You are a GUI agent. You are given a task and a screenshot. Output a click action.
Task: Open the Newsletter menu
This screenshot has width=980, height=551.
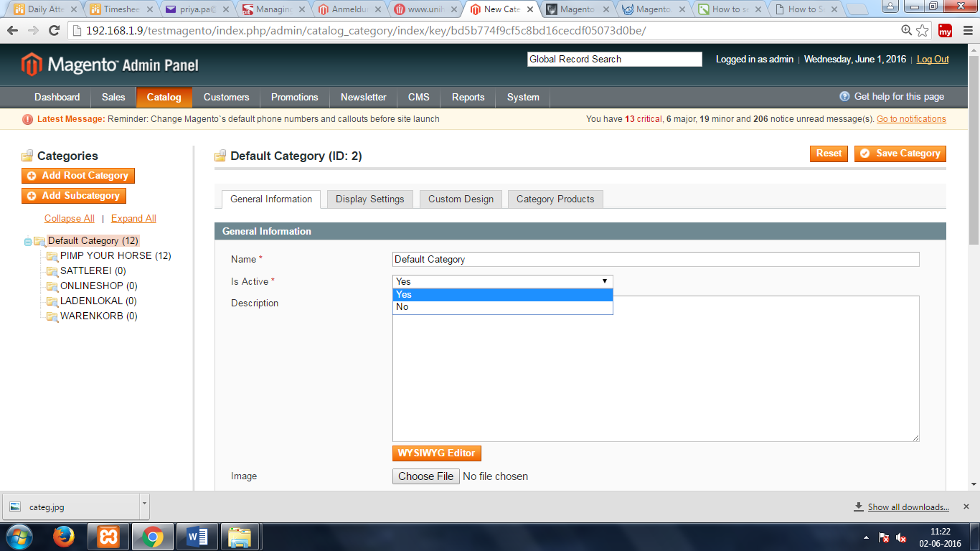[364, 97]
